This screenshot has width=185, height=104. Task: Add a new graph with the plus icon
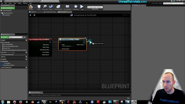pos(26,40)
